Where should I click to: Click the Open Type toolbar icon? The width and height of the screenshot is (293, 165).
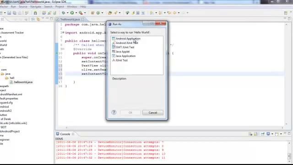(x=110, y=13)
